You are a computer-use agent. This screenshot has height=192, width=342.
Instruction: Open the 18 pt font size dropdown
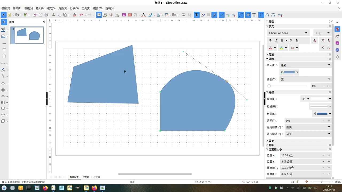(x=328, y=33)
